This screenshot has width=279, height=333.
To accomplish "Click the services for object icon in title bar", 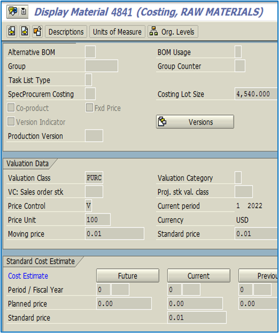I will point(13,11).
